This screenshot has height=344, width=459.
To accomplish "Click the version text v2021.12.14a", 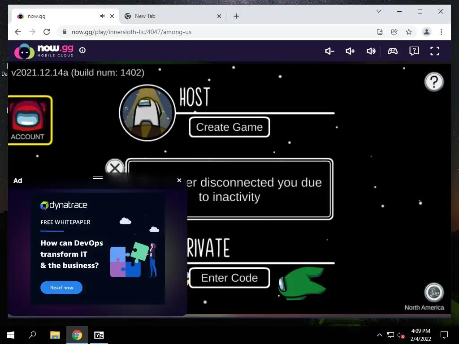I will tap(78, 73).
